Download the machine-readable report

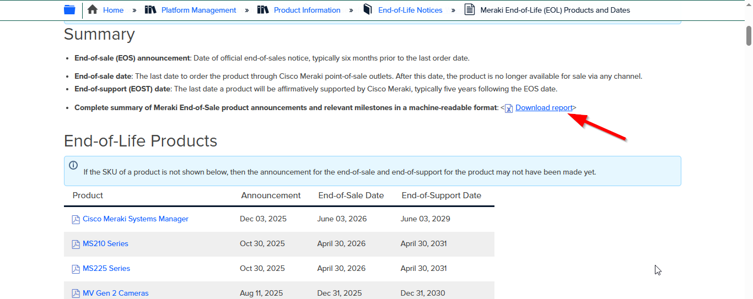[x=544, y=108]
